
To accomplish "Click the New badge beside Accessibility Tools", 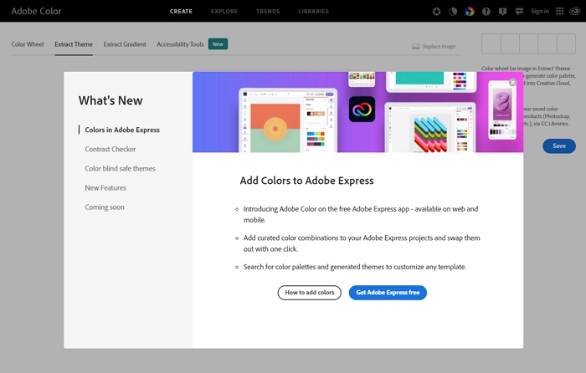I will pyautogui.click(x=218, y=44).
